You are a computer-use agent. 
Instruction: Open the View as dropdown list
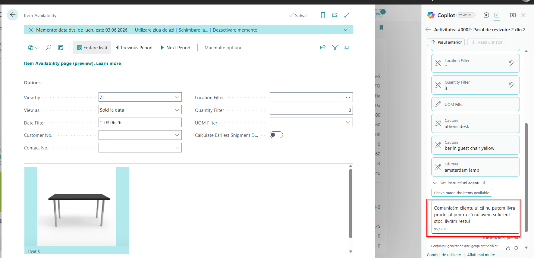click(x=177, y=110)
